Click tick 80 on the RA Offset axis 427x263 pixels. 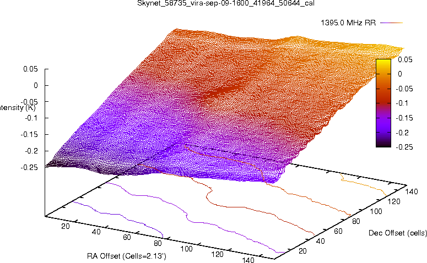point(158,243)
